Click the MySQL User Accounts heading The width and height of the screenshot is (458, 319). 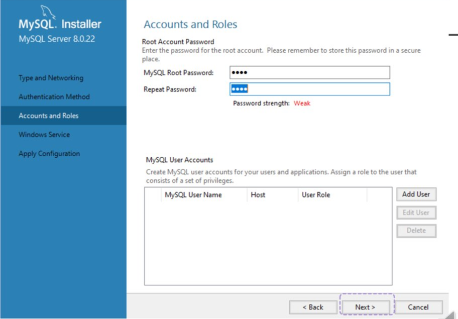click(180, 160)
